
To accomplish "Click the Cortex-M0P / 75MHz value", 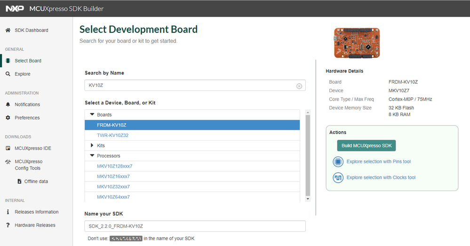I will [410, 99].
